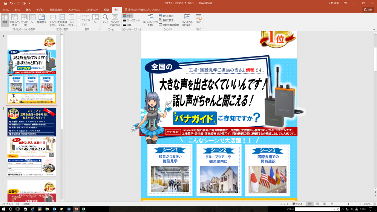Select カラー color mode
The height and width of the screenshot is (212, 377).
128,15
